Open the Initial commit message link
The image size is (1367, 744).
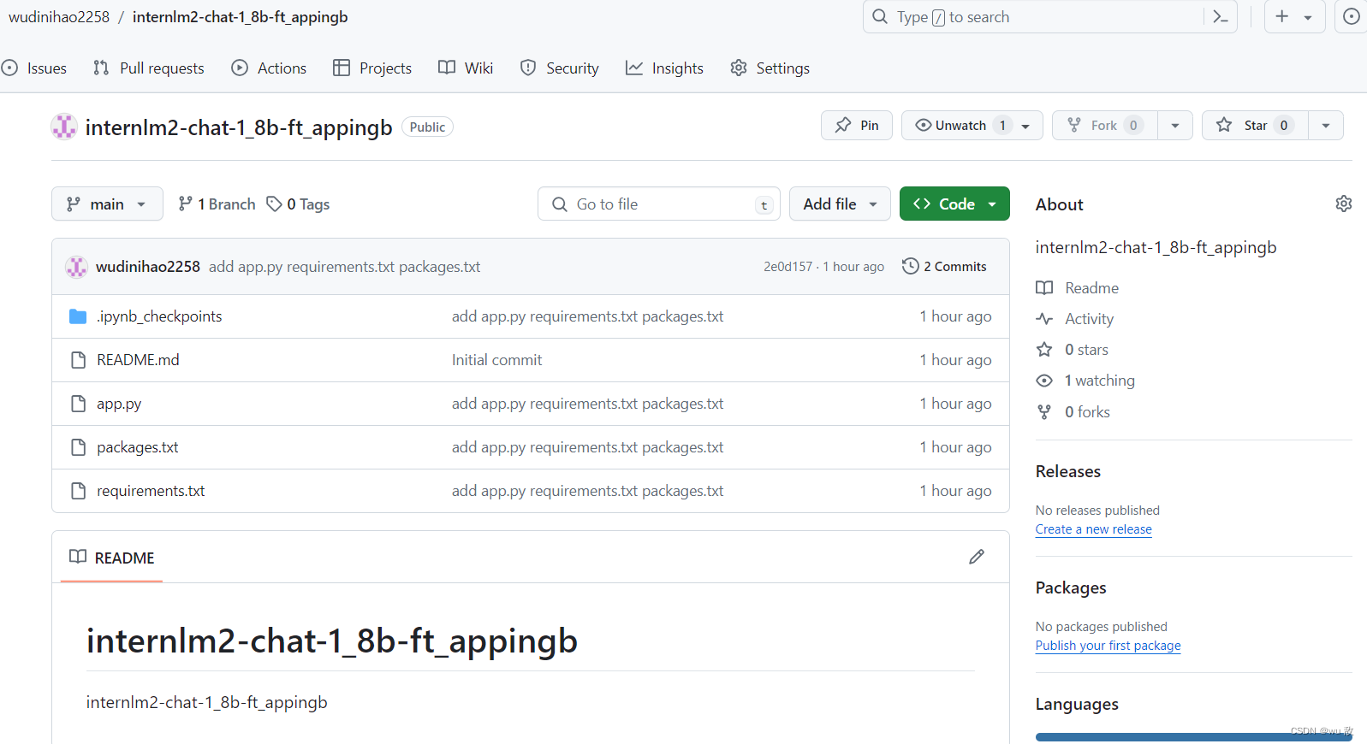point(496,360)
